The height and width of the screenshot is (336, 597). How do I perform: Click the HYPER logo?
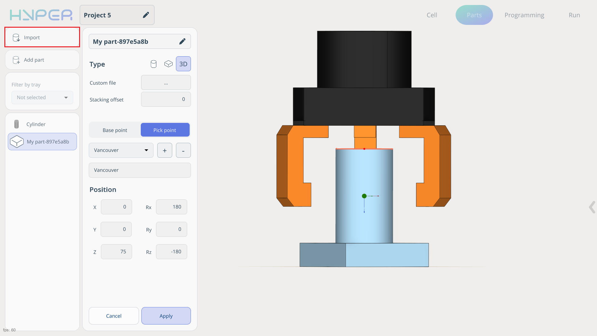(x=41, y=15)
